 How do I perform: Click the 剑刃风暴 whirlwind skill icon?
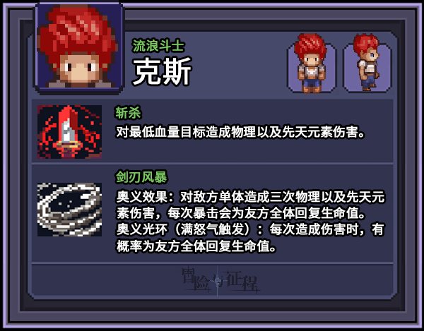click(x=69, y=210)
